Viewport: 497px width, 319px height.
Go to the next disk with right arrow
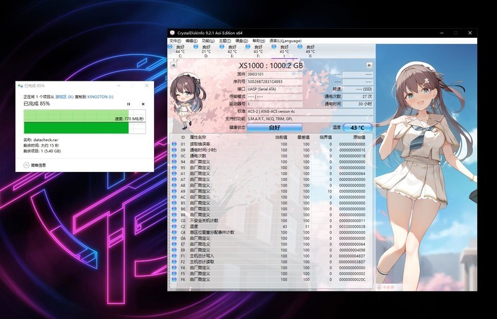369,65
